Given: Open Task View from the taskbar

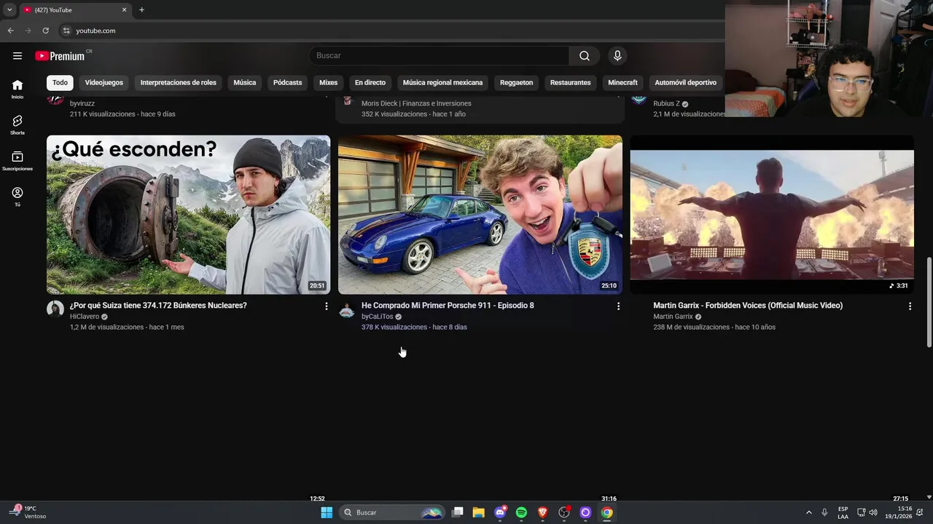Looking at the screenshot, I should coord(457,512).
